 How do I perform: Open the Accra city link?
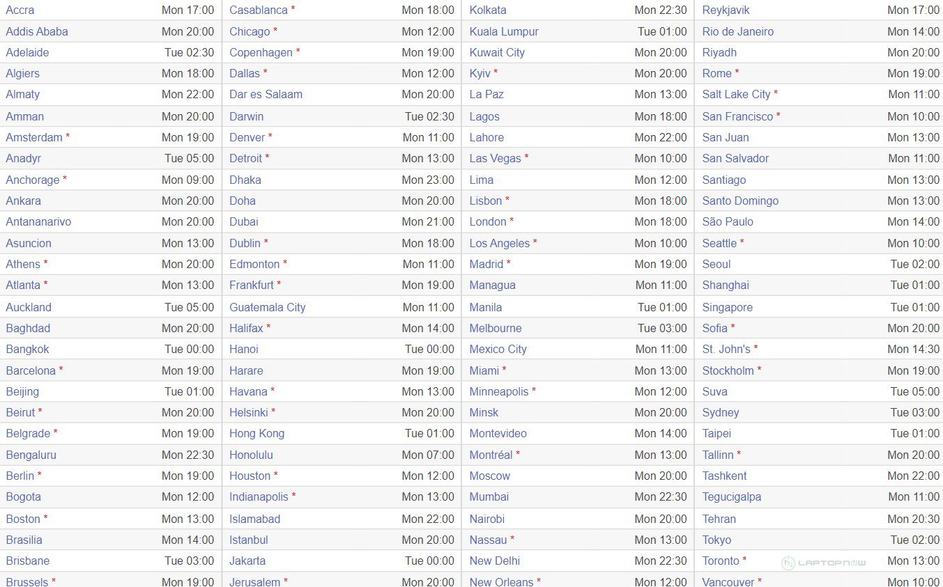point(20,10)
